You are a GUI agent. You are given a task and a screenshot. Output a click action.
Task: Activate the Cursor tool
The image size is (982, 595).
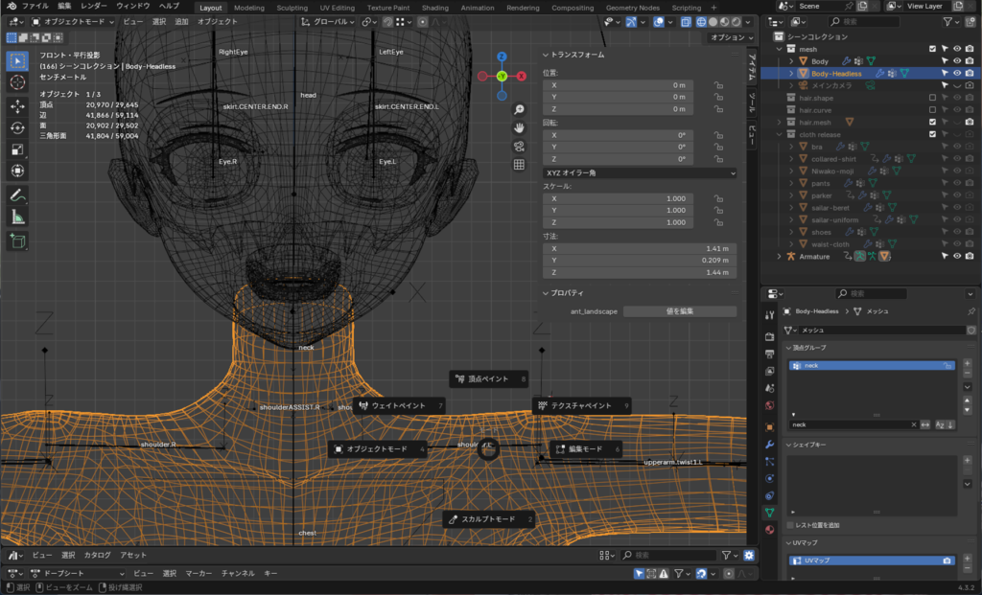(x=17, y=82)
